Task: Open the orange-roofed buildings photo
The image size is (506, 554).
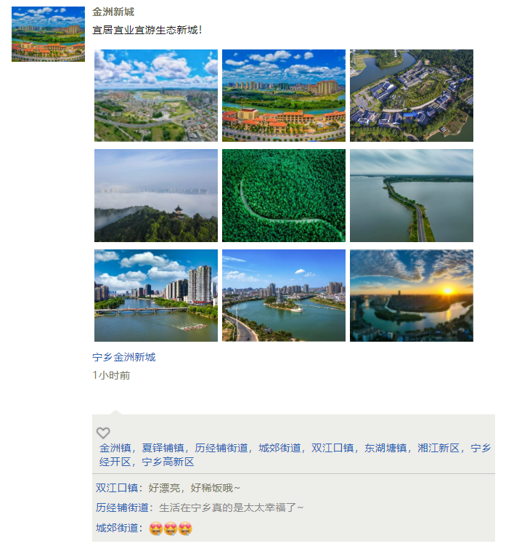Action: click(284, 95)
